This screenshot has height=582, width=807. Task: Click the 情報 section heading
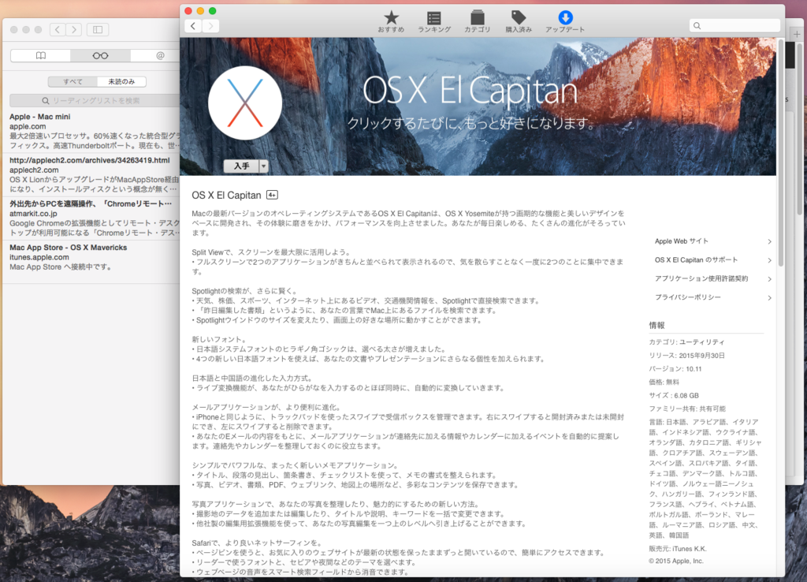tap(656, 325)
